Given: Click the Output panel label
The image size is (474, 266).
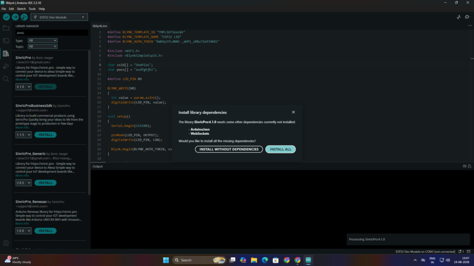Looking at the screenshot, I should coord(98,166).
